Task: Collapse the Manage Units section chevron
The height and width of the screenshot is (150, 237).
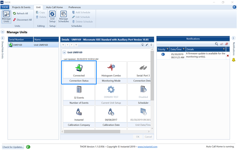Action: [3, 32]
